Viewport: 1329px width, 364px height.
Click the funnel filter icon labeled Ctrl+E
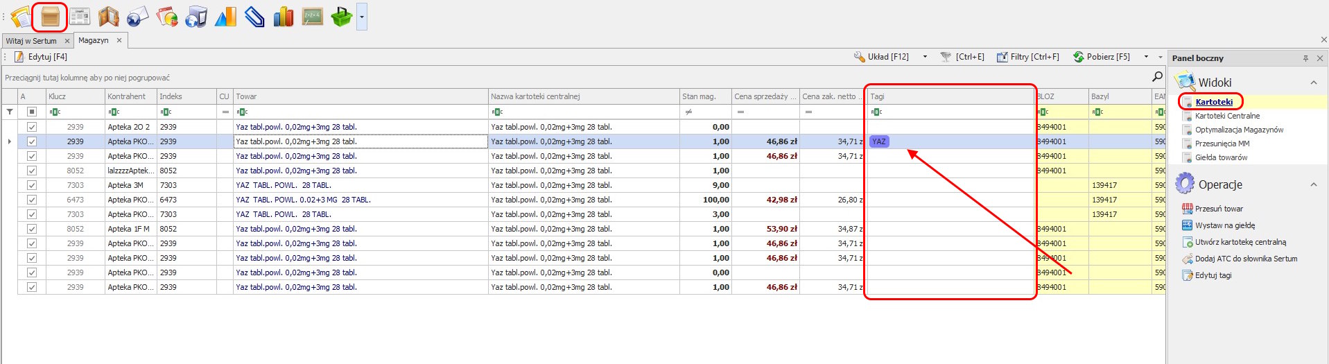pyautogui.click(x=946, y=57)
